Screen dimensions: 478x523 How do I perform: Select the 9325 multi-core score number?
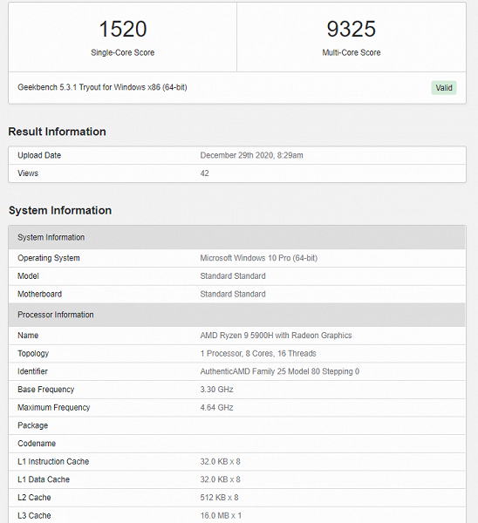pyautogui.click(x=352, y=29)
